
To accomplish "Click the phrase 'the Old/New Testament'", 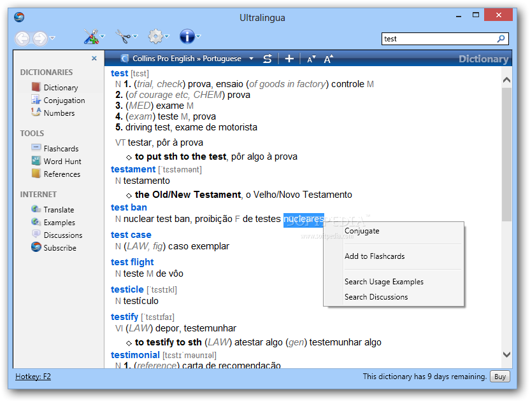I will 187,195.
